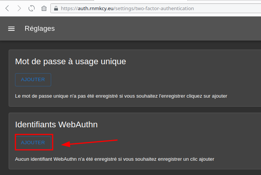Click the two-factor-authentication path in the URL
The image size is (261, 175).
point(166,8)
